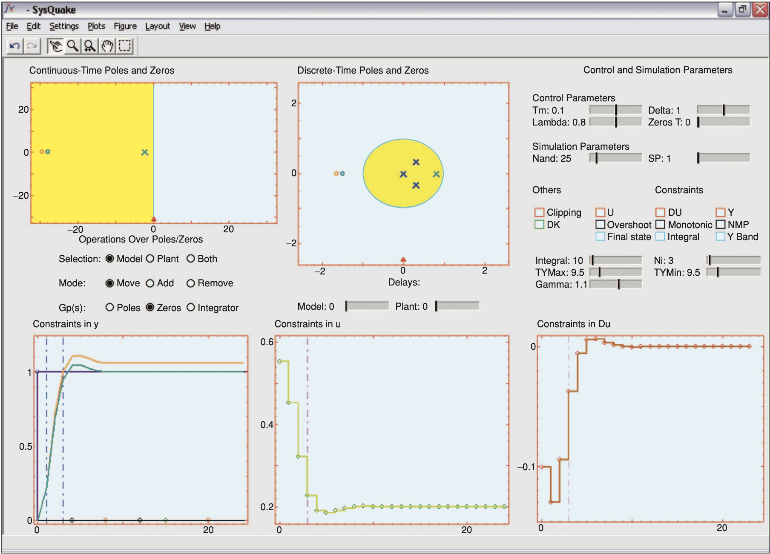This screenshot has height=554, width=770.
Task: Click the continuous-time pole X marker
Action: [145, 152]
